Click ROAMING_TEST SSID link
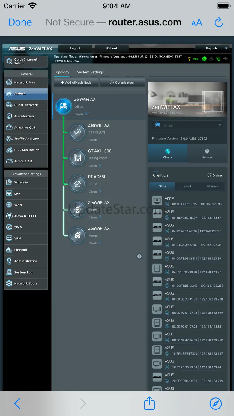Viewport: 234px width, 416px height. point(171,57)
